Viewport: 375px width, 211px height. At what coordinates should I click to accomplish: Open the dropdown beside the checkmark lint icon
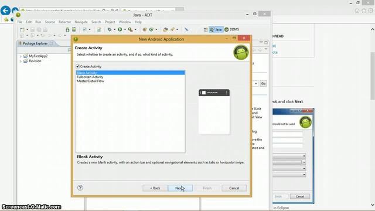coord(90,29)
